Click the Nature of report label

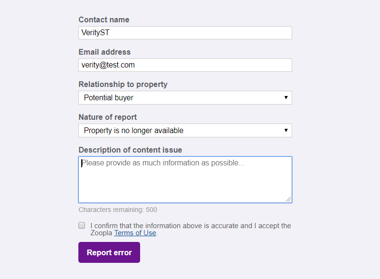107,117
